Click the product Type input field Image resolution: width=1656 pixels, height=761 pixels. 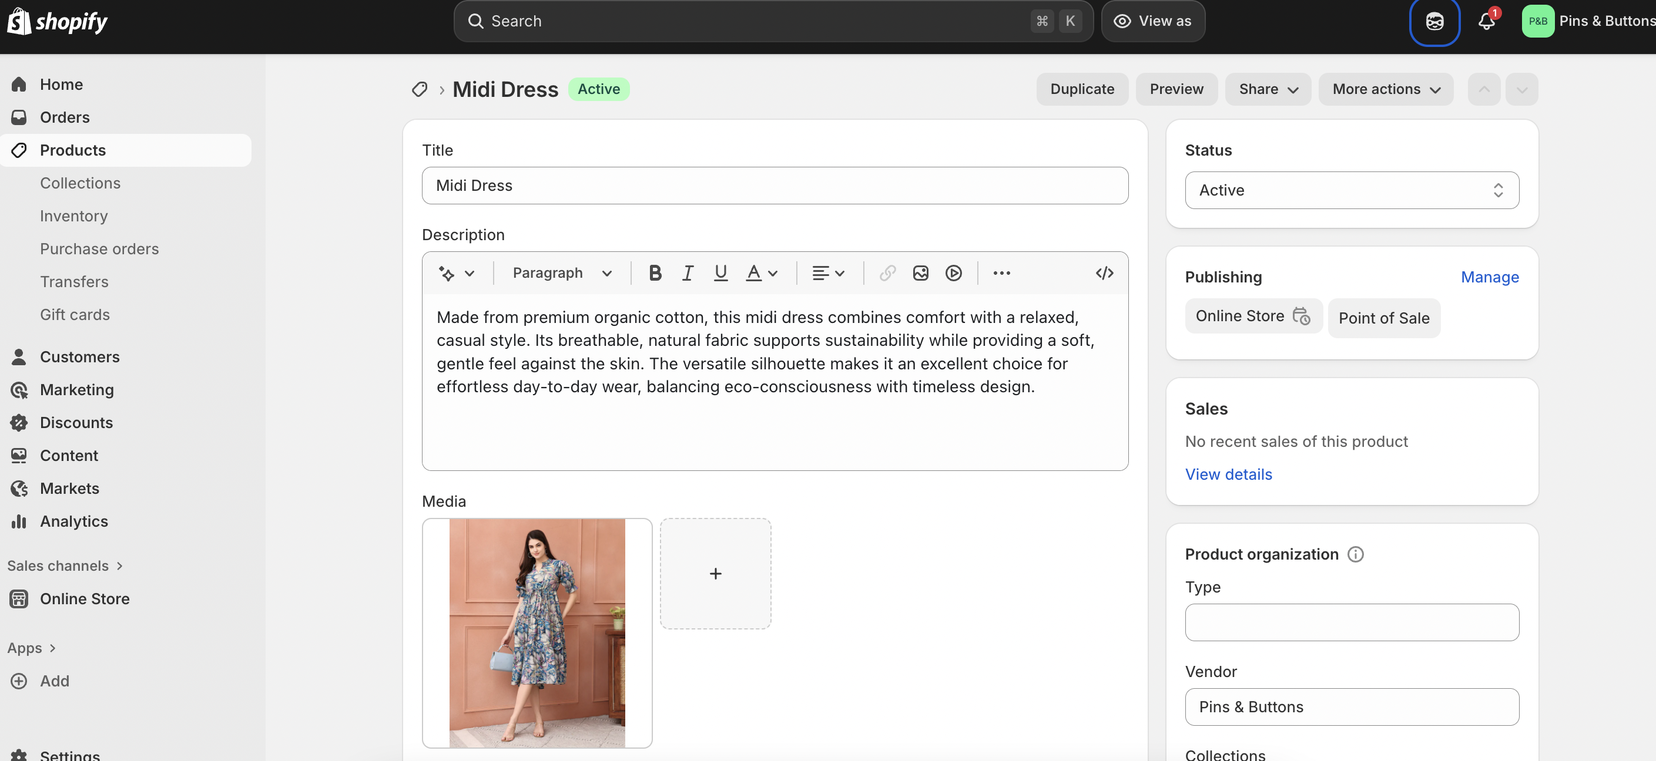coord(1351,622)
